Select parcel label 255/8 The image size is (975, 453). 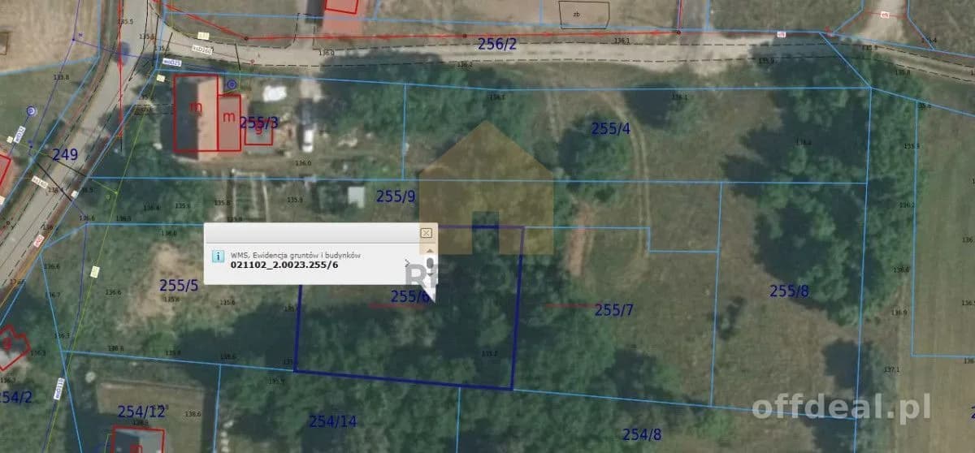pyautogui.click(x=789, y=290)
